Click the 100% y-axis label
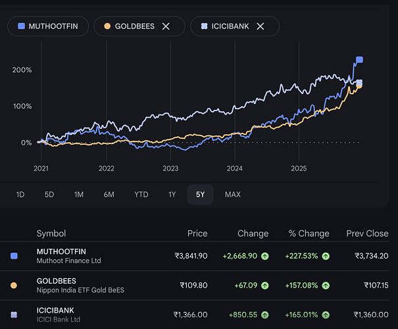This screenshot has width=398, height=329. pos(22,106)
